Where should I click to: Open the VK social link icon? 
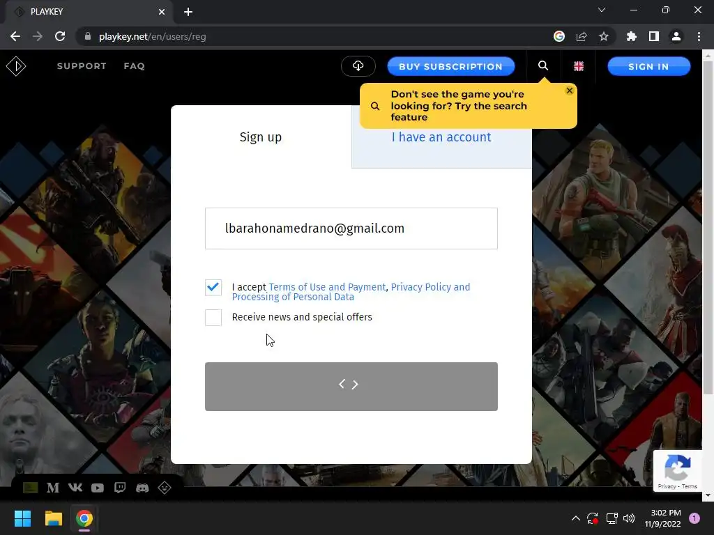click(75, 488)
